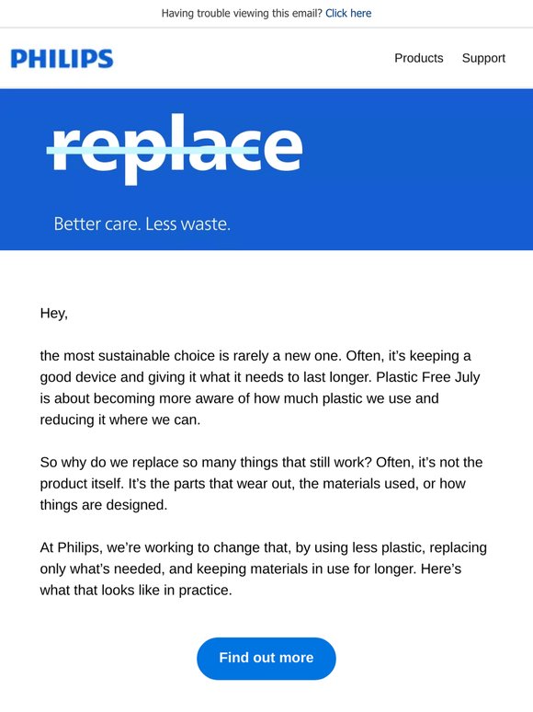Click the "Having trouble viewing this email?" text
Viewport: 533px width, 712px height.
[242, 13]
